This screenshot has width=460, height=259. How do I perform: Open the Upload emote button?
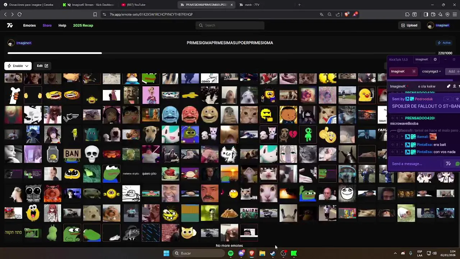pos(409,25)
